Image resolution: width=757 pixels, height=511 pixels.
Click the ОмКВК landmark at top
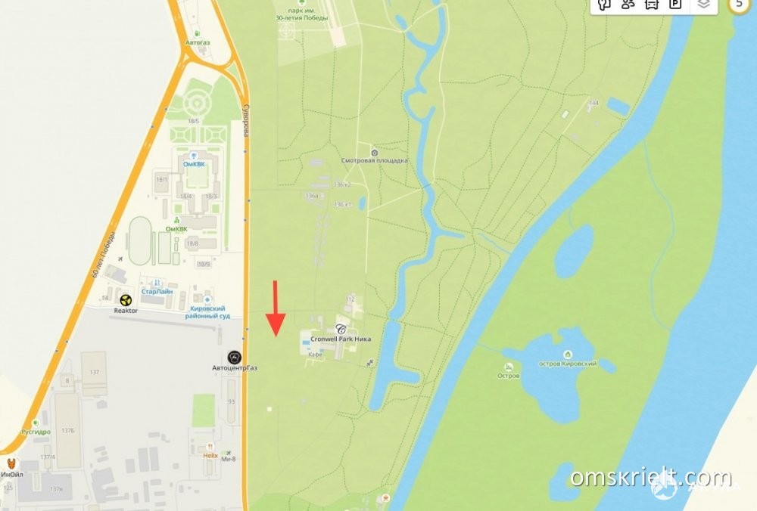point(194,164)
